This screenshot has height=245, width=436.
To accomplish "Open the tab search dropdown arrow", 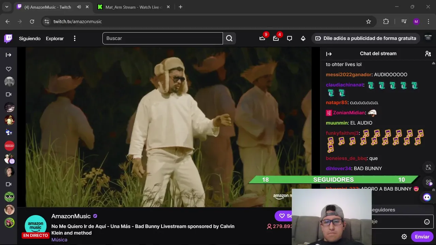I will point(6,7).
